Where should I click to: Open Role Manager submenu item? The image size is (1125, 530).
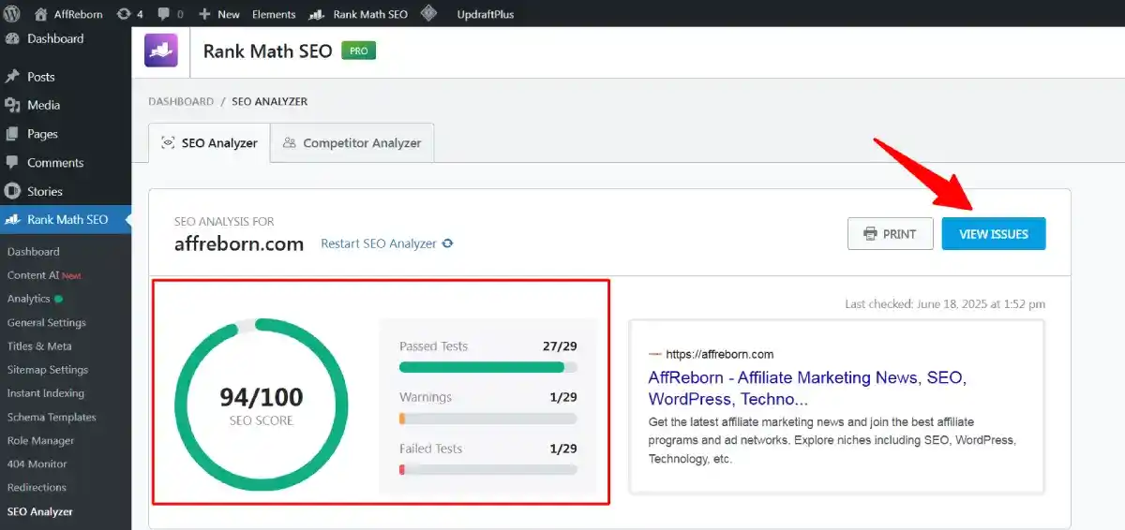pos(41,441)
